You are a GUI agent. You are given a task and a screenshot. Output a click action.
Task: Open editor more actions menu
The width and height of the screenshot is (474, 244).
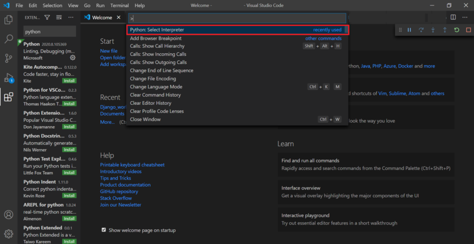pyautogui.click(x=465, y=17)
